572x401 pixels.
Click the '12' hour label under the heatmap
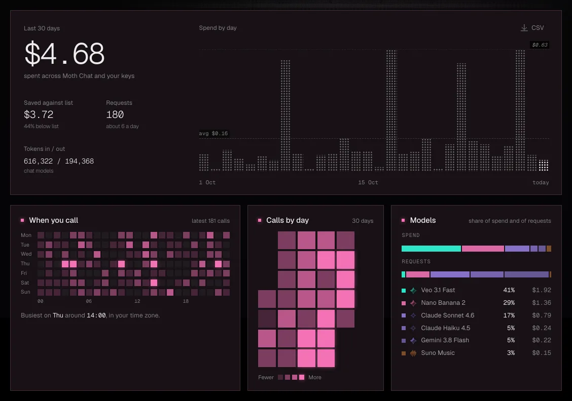[137, 301]
